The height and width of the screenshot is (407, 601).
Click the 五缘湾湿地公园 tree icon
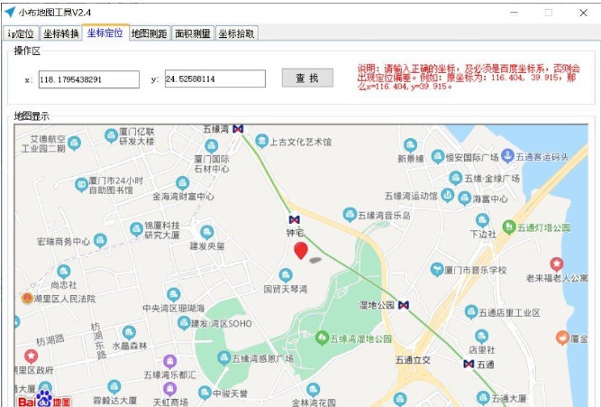(x=322, y=338)
